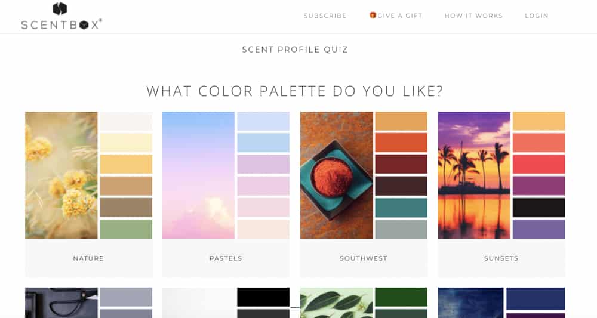Click the gift icon beside Give a Gift

pyautogui.click(x=373, y=16)
